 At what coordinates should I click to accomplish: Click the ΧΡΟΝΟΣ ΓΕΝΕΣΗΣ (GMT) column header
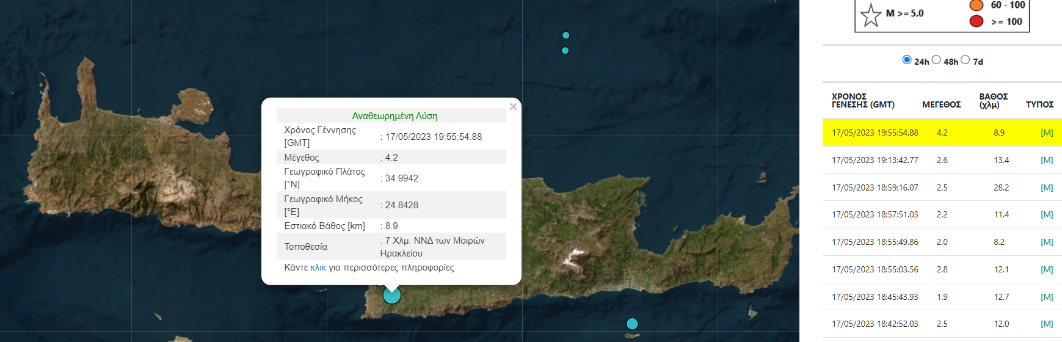(x=863, y=101)
